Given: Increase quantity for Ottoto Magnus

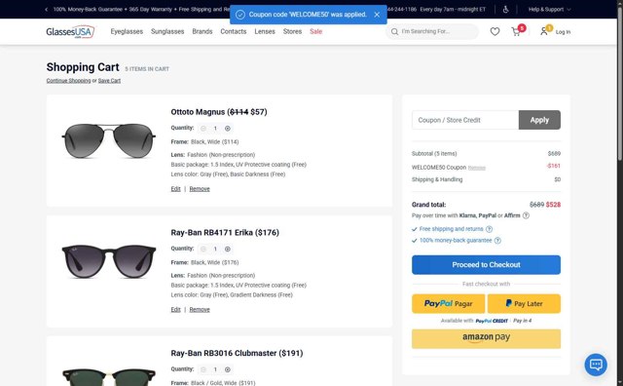Looking at the screenshot, I should [x=227, y=128].
